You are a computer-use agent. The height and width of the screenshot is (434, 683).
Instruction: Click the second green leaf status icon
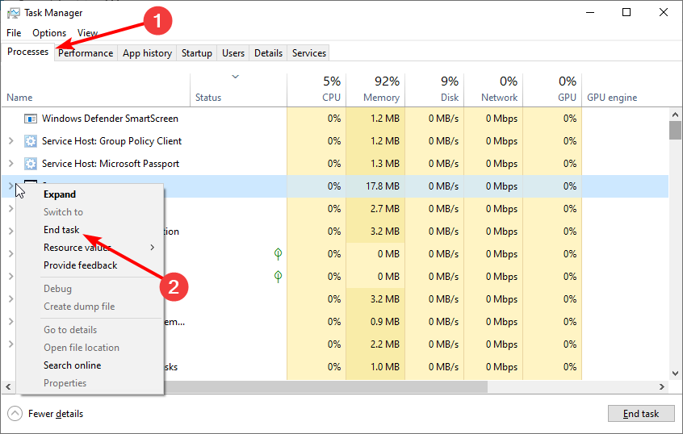278,277
